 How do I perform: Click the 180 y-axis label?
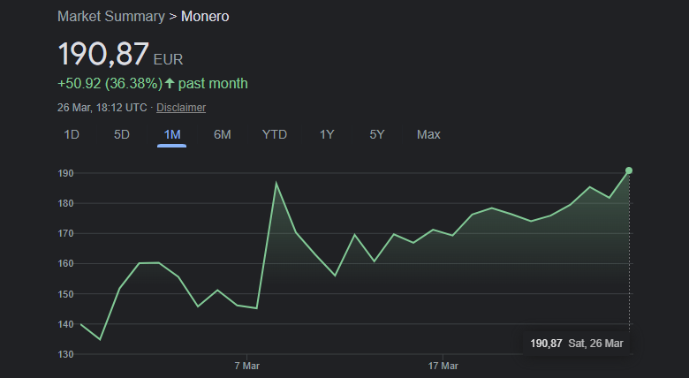click(x=65, y=204)
